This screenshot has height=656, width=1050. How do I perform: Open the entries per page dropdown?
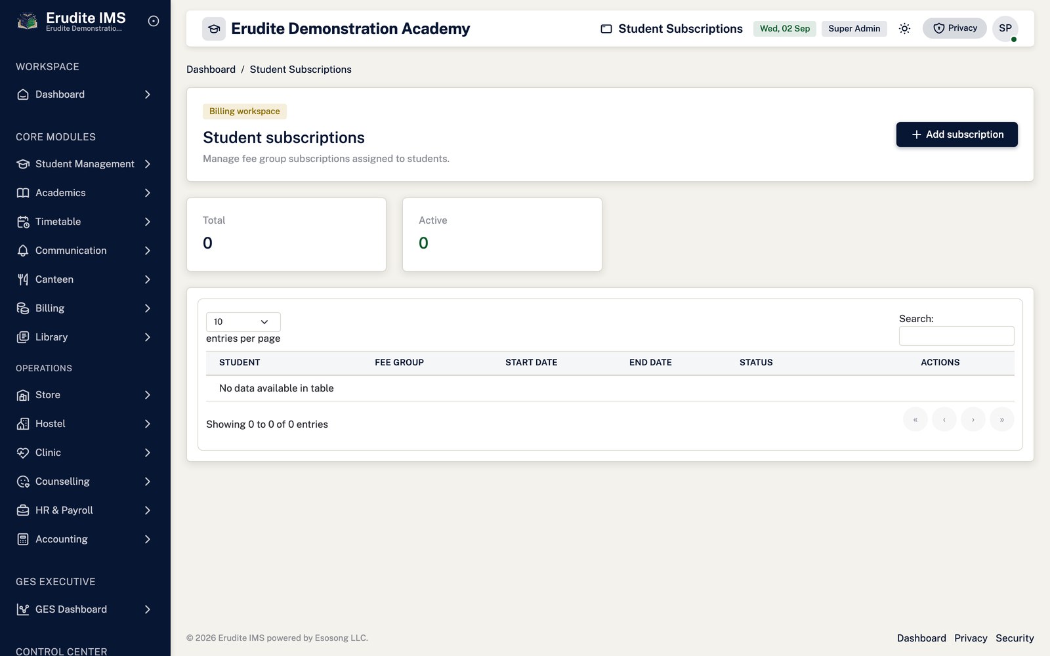pos(243,322)
